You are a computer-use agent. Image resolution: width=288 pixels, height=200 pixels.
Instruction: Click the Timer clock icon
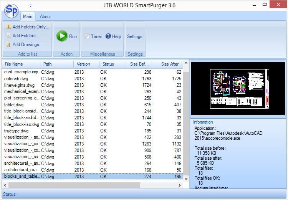[87, 36]
